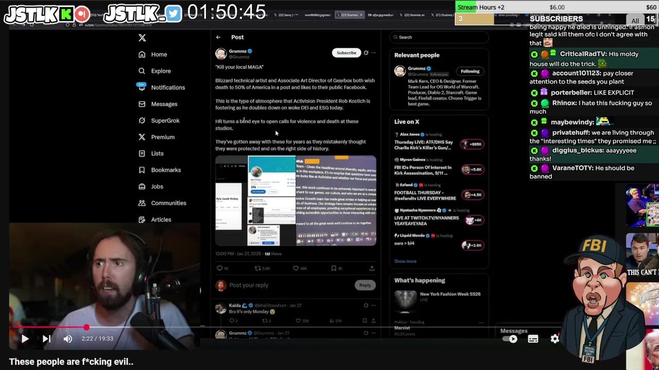Click the 1M Views count on the post
The width and height of the screenshot is (659, 370).
pos(273,254)
